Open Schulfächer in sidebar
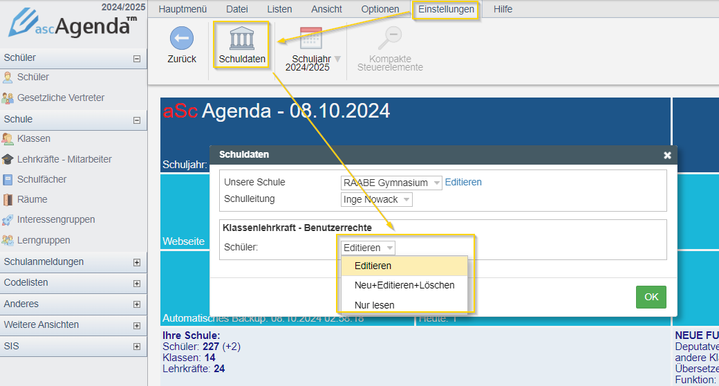Viewport: 719px width, 386px height. pos(41,179)
